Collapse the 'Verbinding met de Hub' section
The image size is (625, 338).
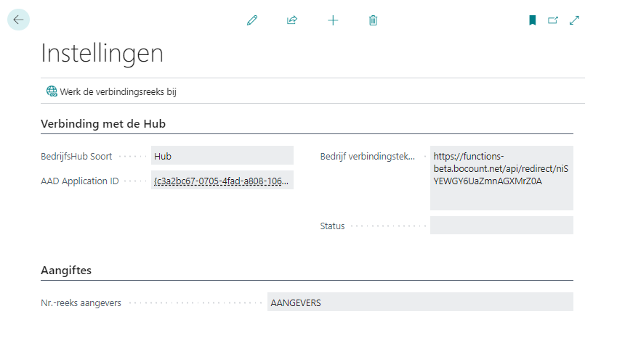103,124
